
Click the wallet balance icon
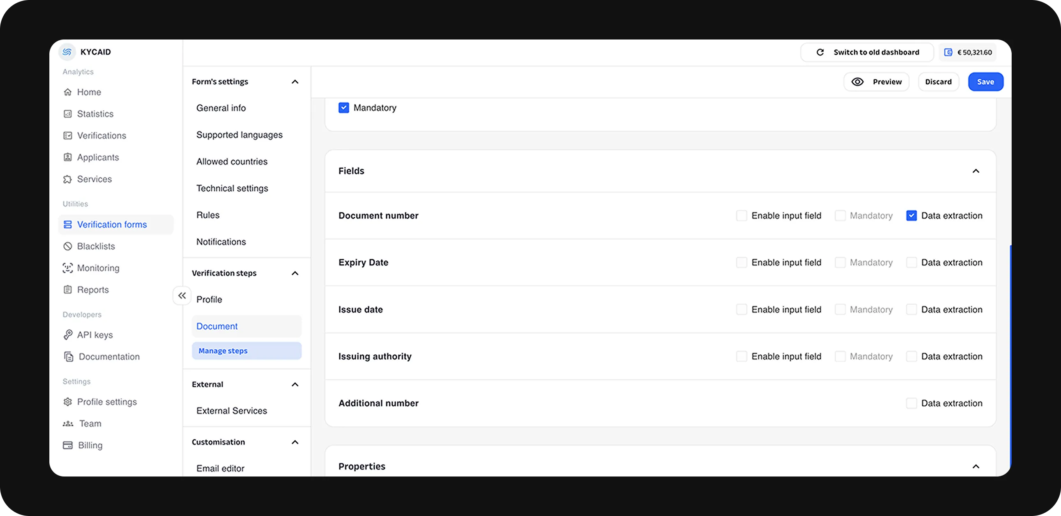[948, 52]
